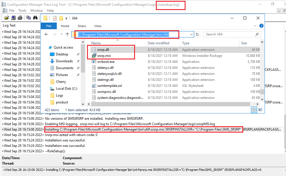Open the Window menu
Screen dimensions: 286x176
(37, 11)
